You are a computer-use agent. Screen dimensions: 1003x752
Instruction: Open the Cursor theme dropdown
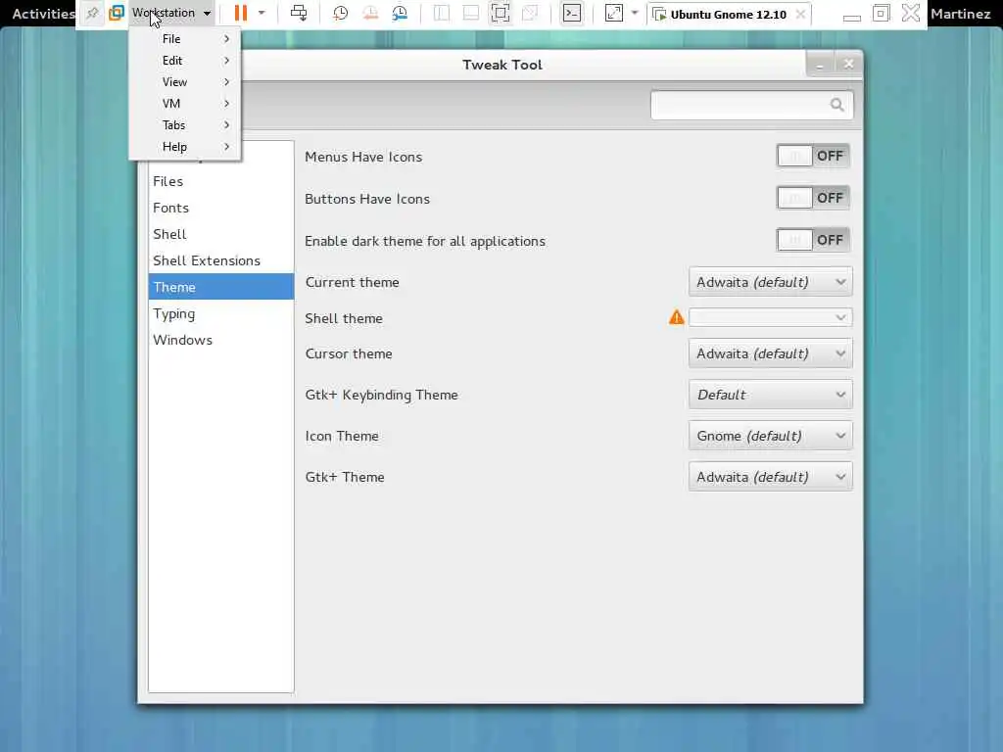pos(770,353)
